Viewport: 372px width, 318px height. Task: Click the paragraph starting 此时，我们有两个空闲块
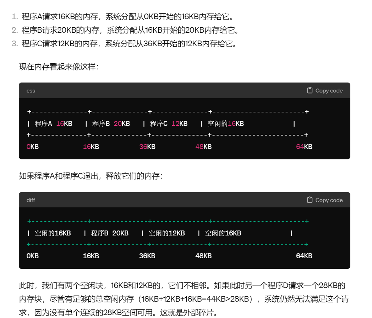pos(184,299)
